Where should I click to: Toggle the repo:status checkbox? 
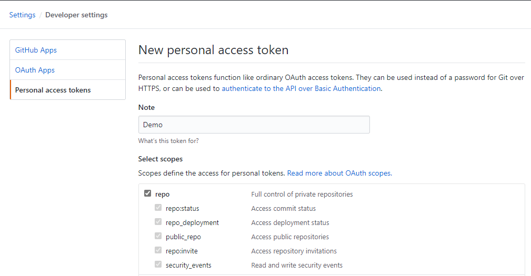point(158,208)
